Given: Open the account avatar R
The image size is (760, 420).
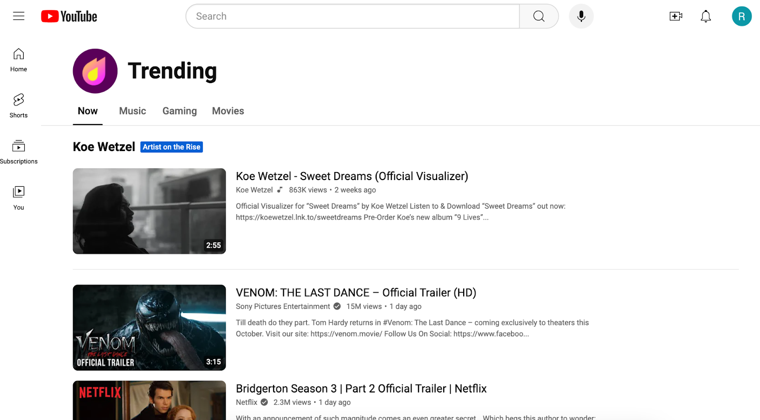Looking at the screenshot, I should click(x=741, y=16).
